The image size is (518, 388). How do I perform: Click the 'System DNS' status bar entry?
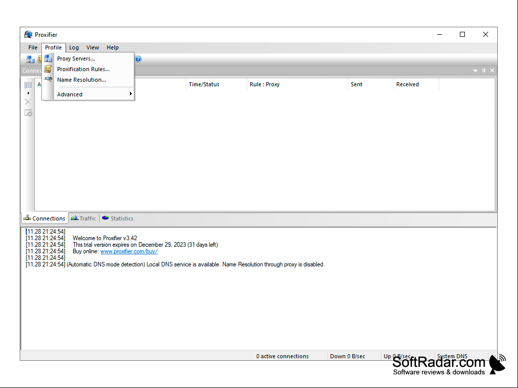coord(452,356)
